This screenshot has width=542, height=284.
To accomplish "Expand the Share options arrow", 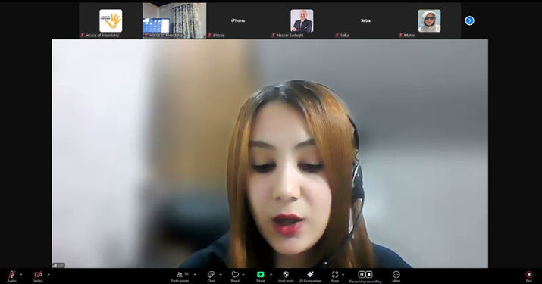I will pos(271,275).
